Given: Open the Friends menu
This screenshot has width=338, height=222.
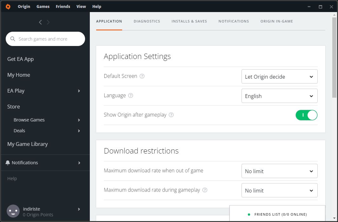Looking at the screenshot, I should click(63, 6).
